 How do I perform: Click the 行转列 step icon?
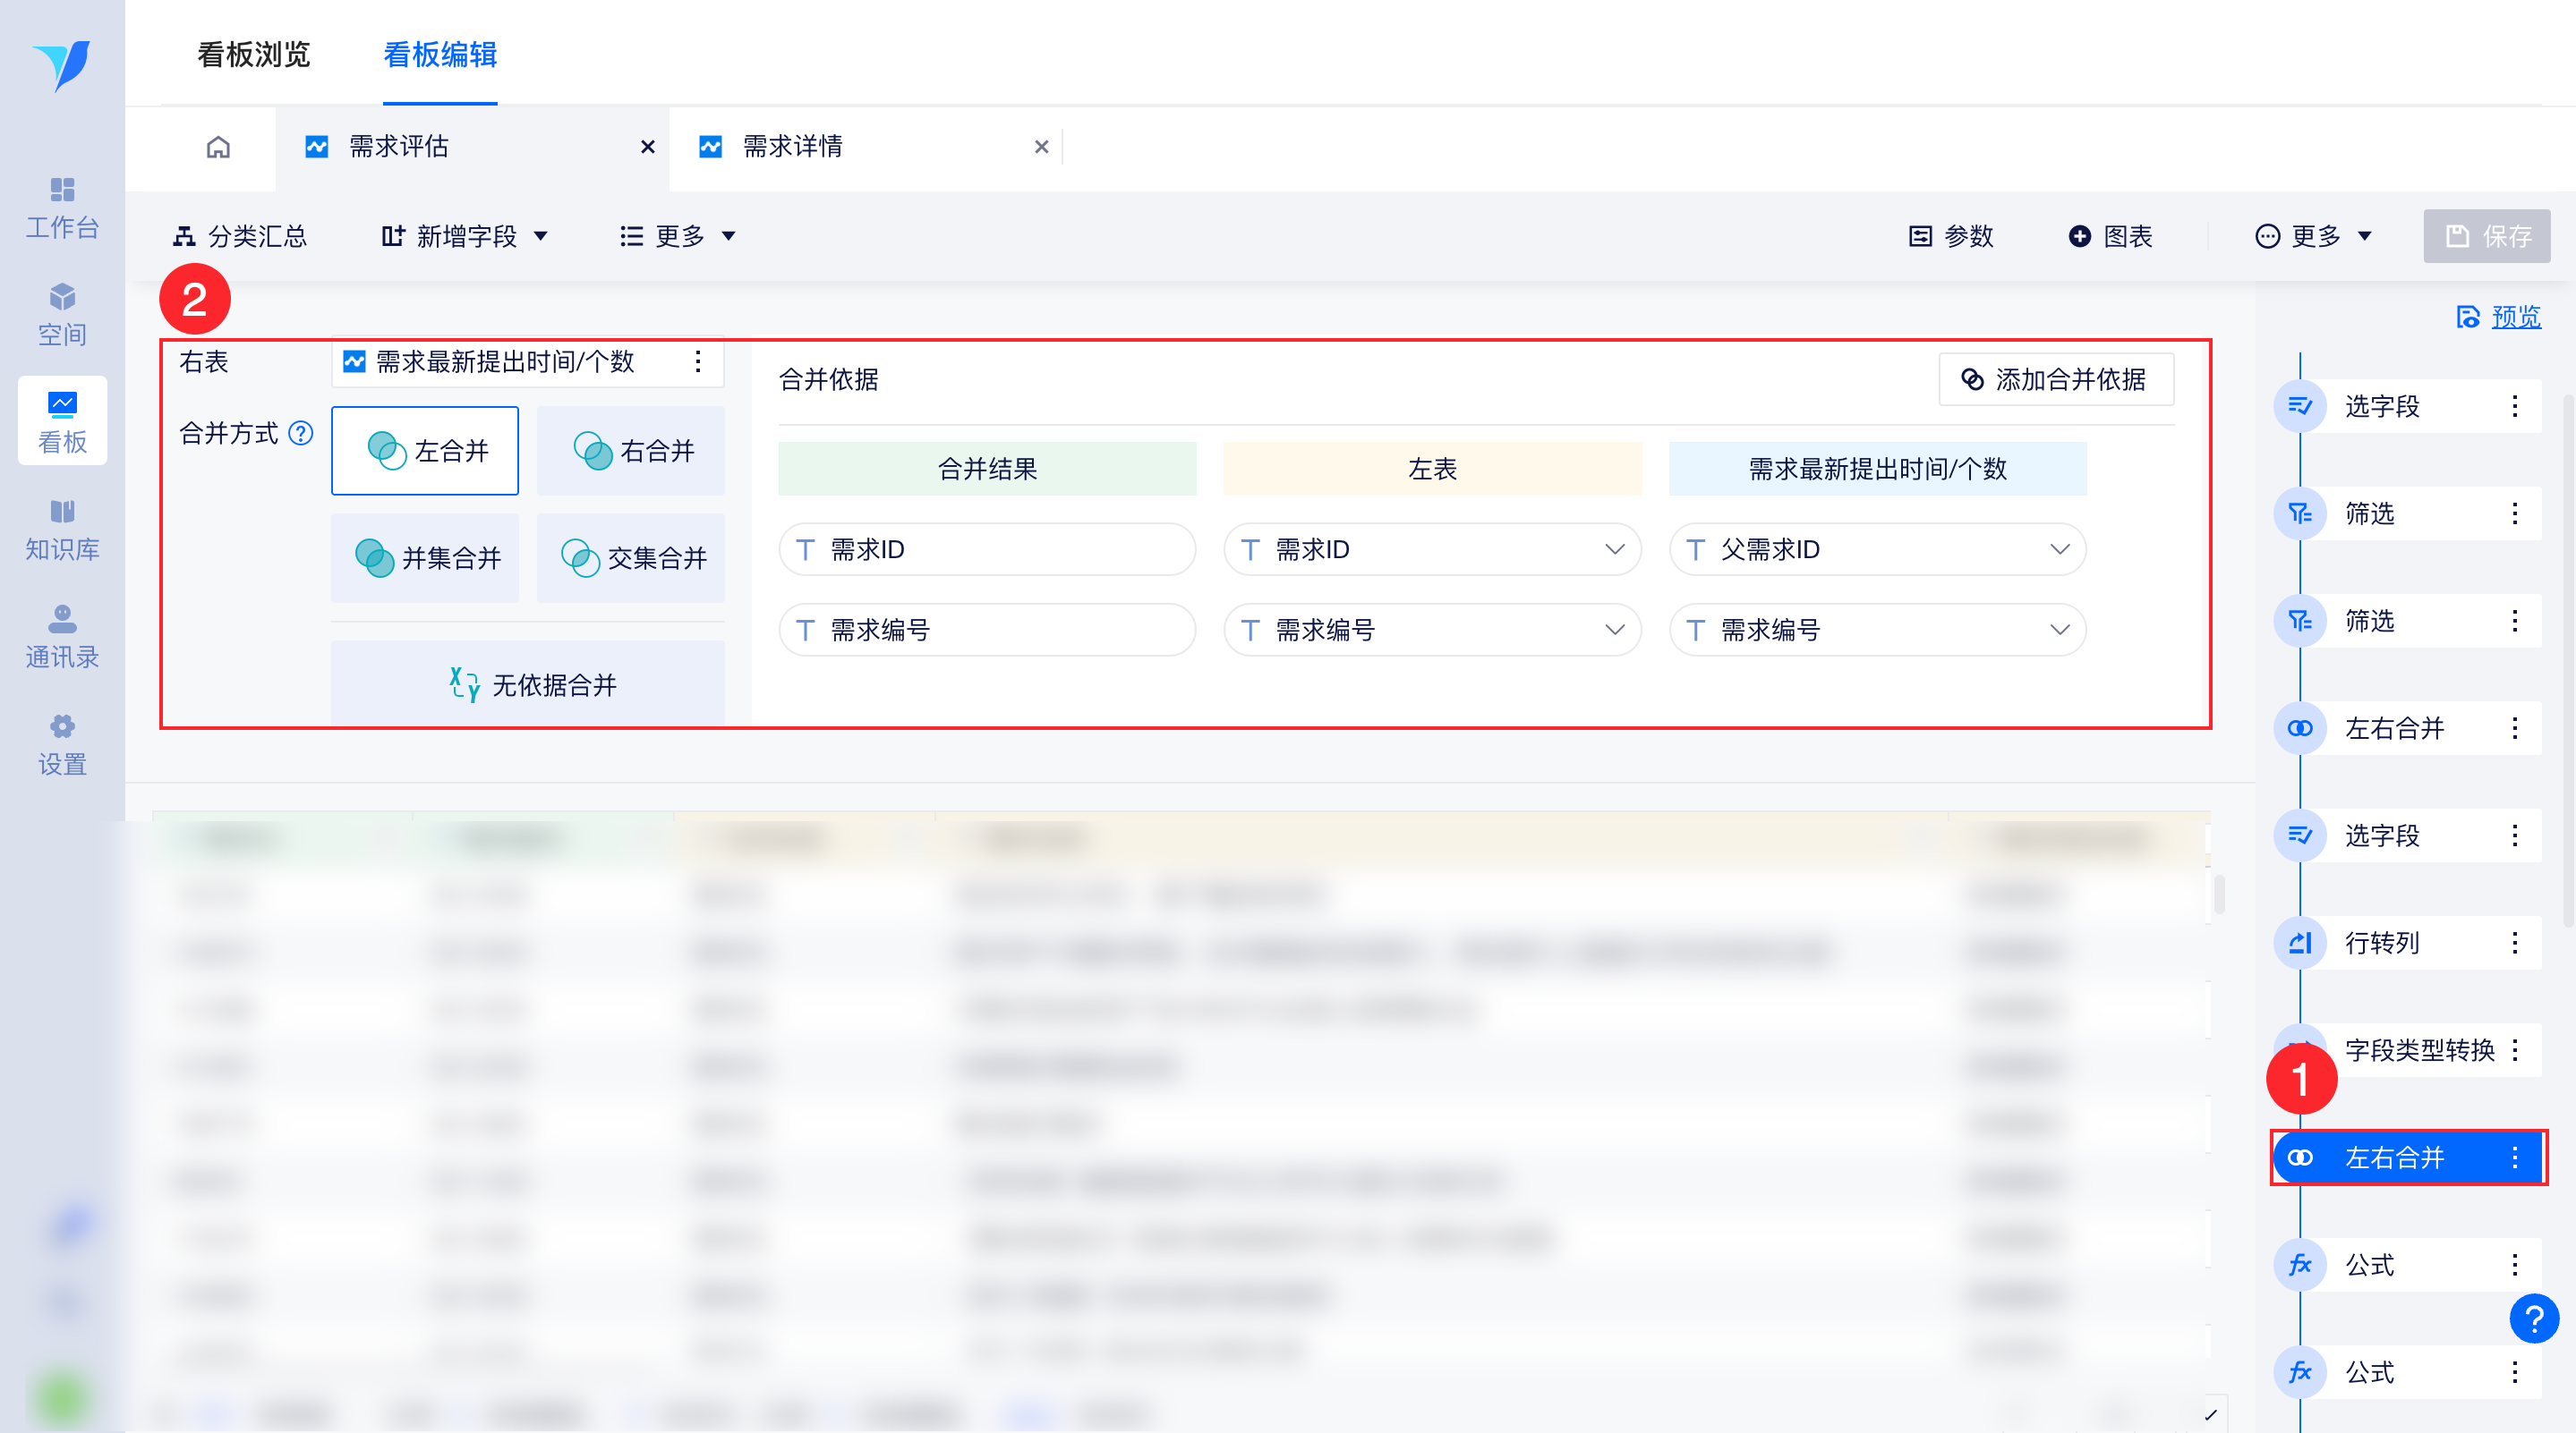[2300, 942]
